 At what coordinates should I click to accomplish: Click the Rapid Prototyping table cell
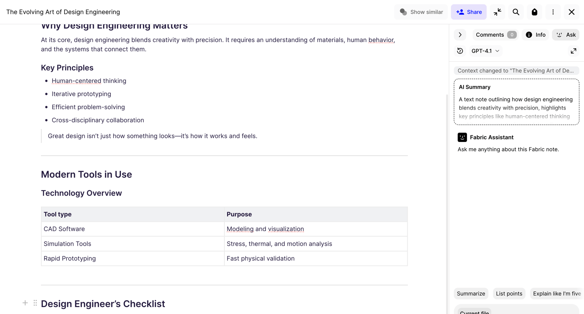point(133,258)
